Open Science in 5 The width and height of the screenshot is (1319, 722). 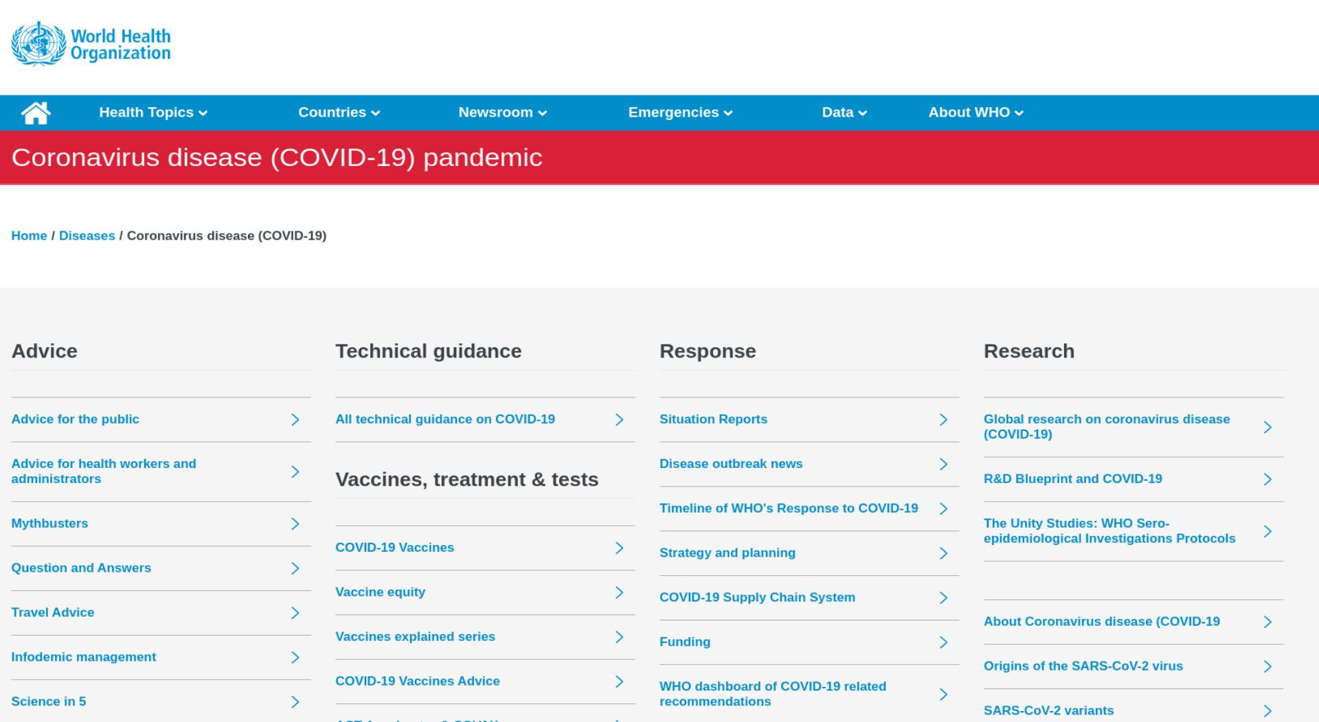tap(49, 702)
